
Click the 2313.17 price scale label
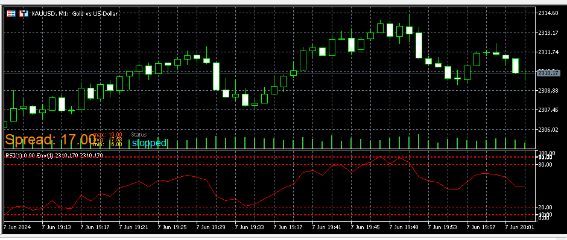pyautogui.click(x=548, y=33)
